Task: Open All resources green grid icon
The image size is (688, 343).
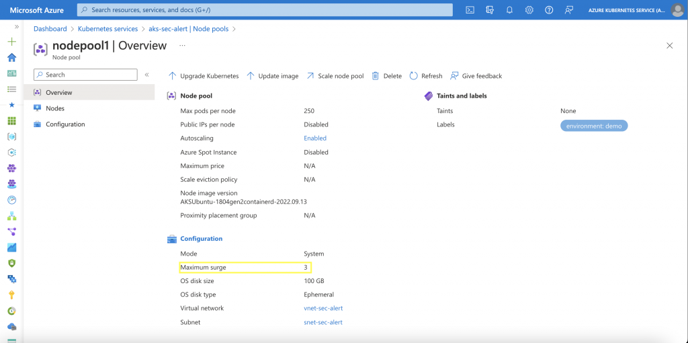Action: [x=12, y=121]
